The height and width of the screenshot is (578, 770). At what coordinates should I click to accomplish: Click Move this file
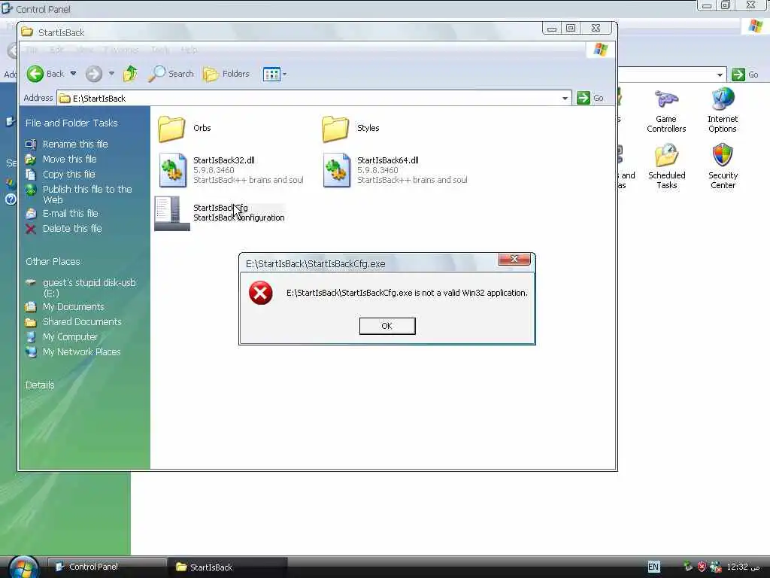(x=70, y=160)
